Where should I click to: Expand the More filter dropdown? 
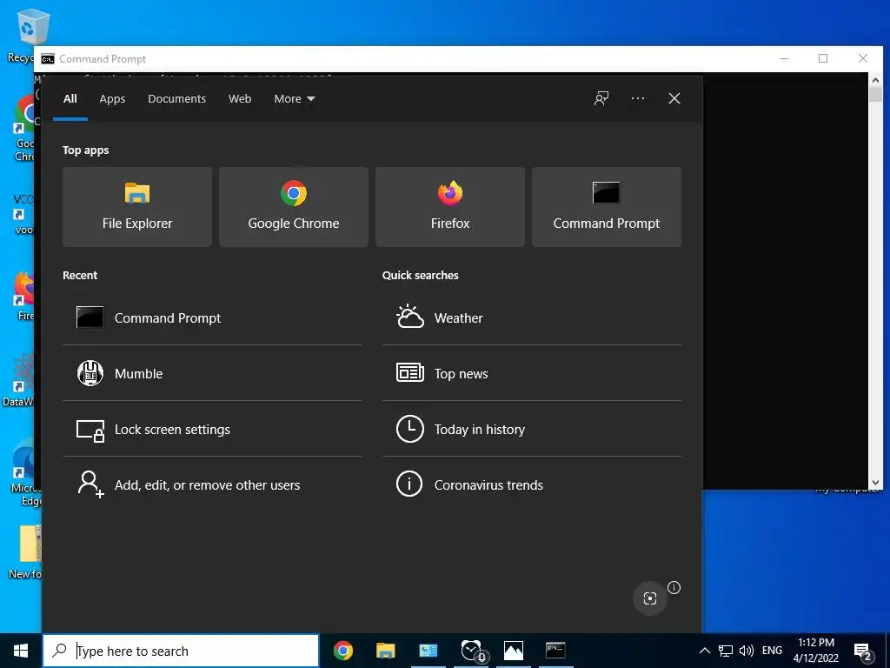294,99
